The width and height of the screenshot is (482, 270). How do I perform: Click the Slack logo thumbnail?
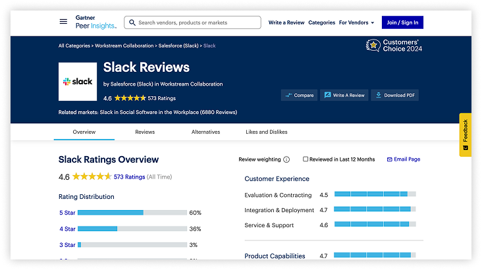point(78,82)
